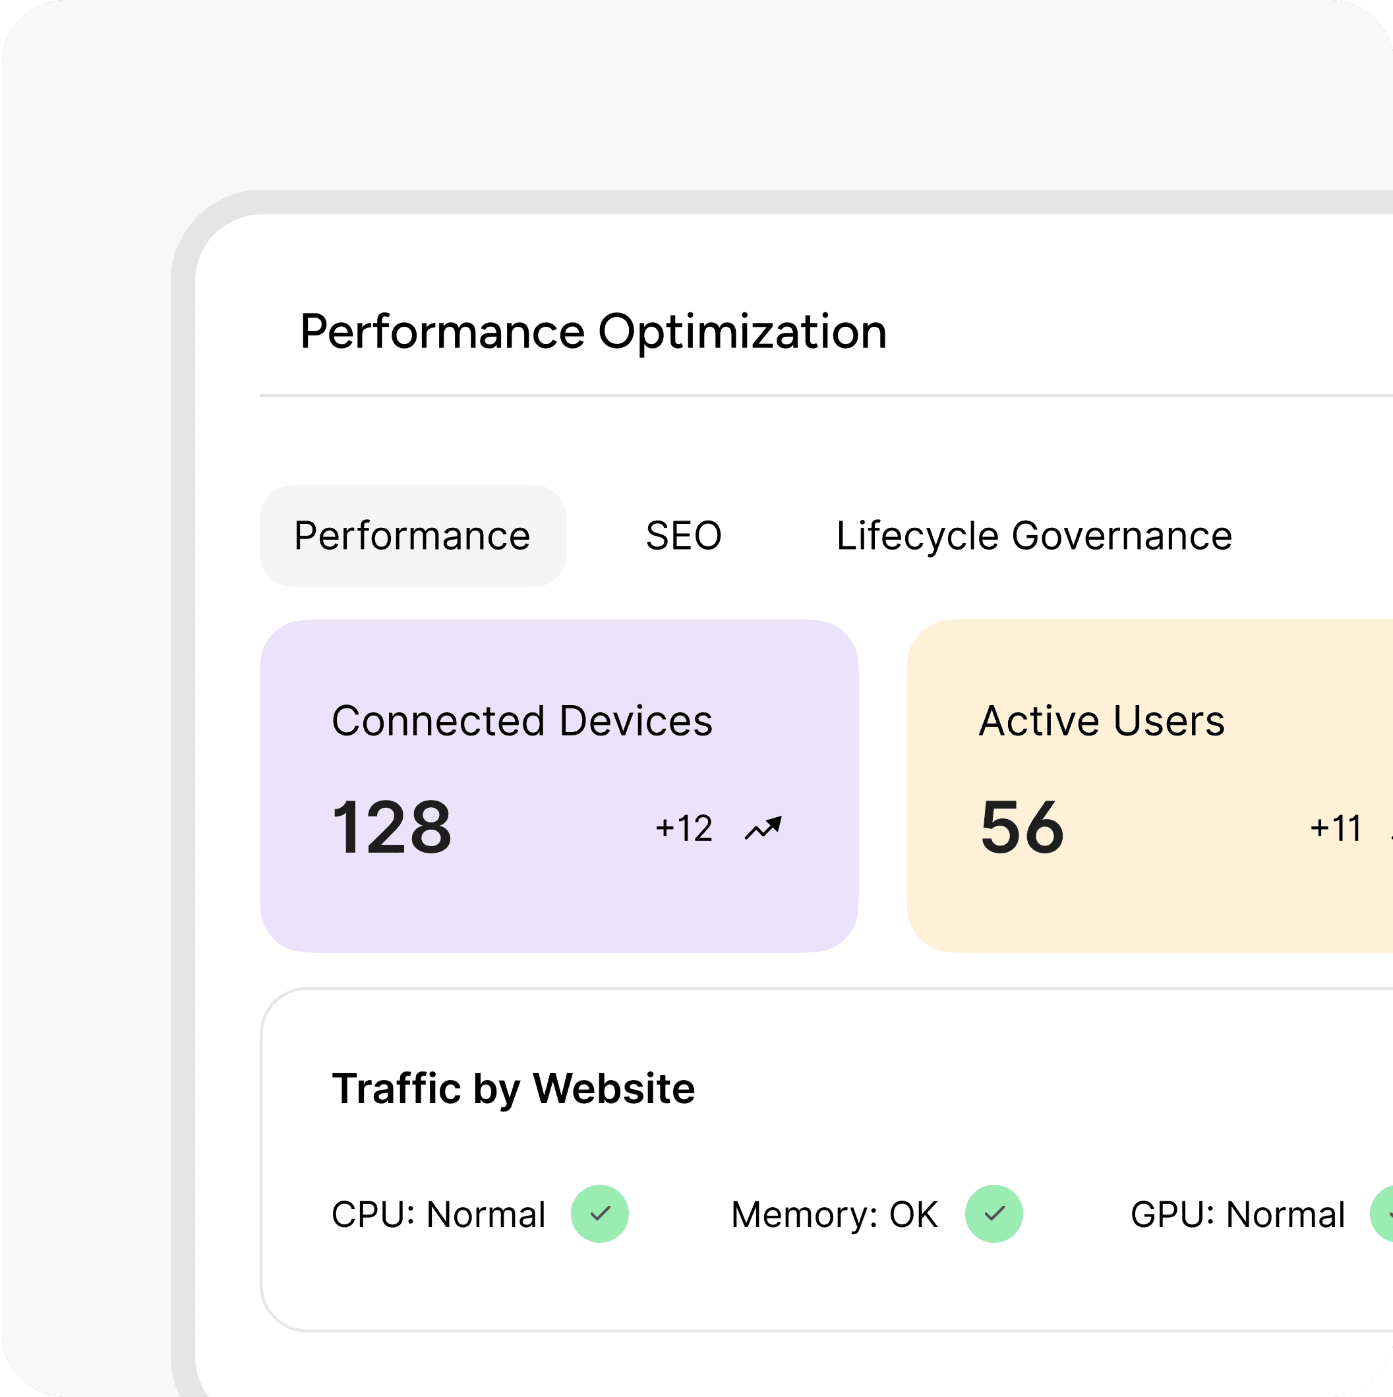Click the Active Users card title
The width and height of the screenshot is (1393, 1397).
(x=1102, y=721)
